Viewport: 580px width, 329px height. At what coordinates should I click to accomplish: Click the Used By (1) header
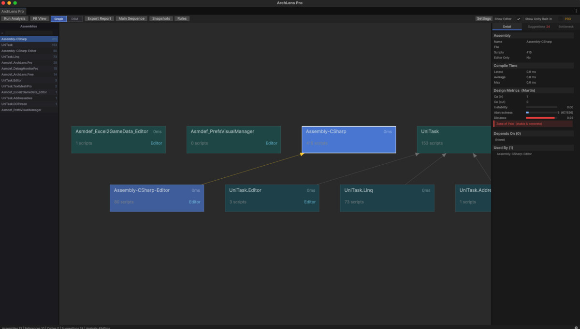(x=533, y=147)
